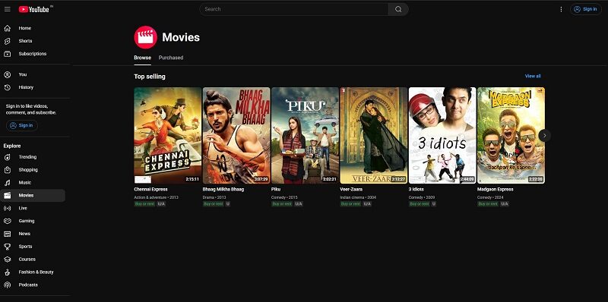Click the Shopping bag icon
Screen dimensions: 608x302
[x=8, y=170]
